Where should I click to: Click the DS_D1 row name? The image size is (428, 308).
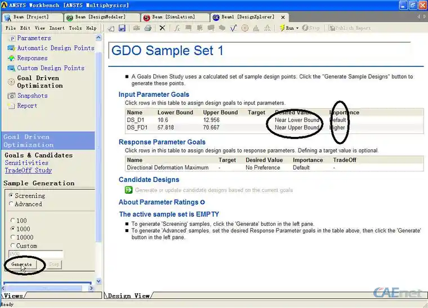[x=135, y=120]
